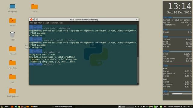Open the bank_system folder on the desktop
Viewport: 193px width, 108px height.
click(13, 93)
